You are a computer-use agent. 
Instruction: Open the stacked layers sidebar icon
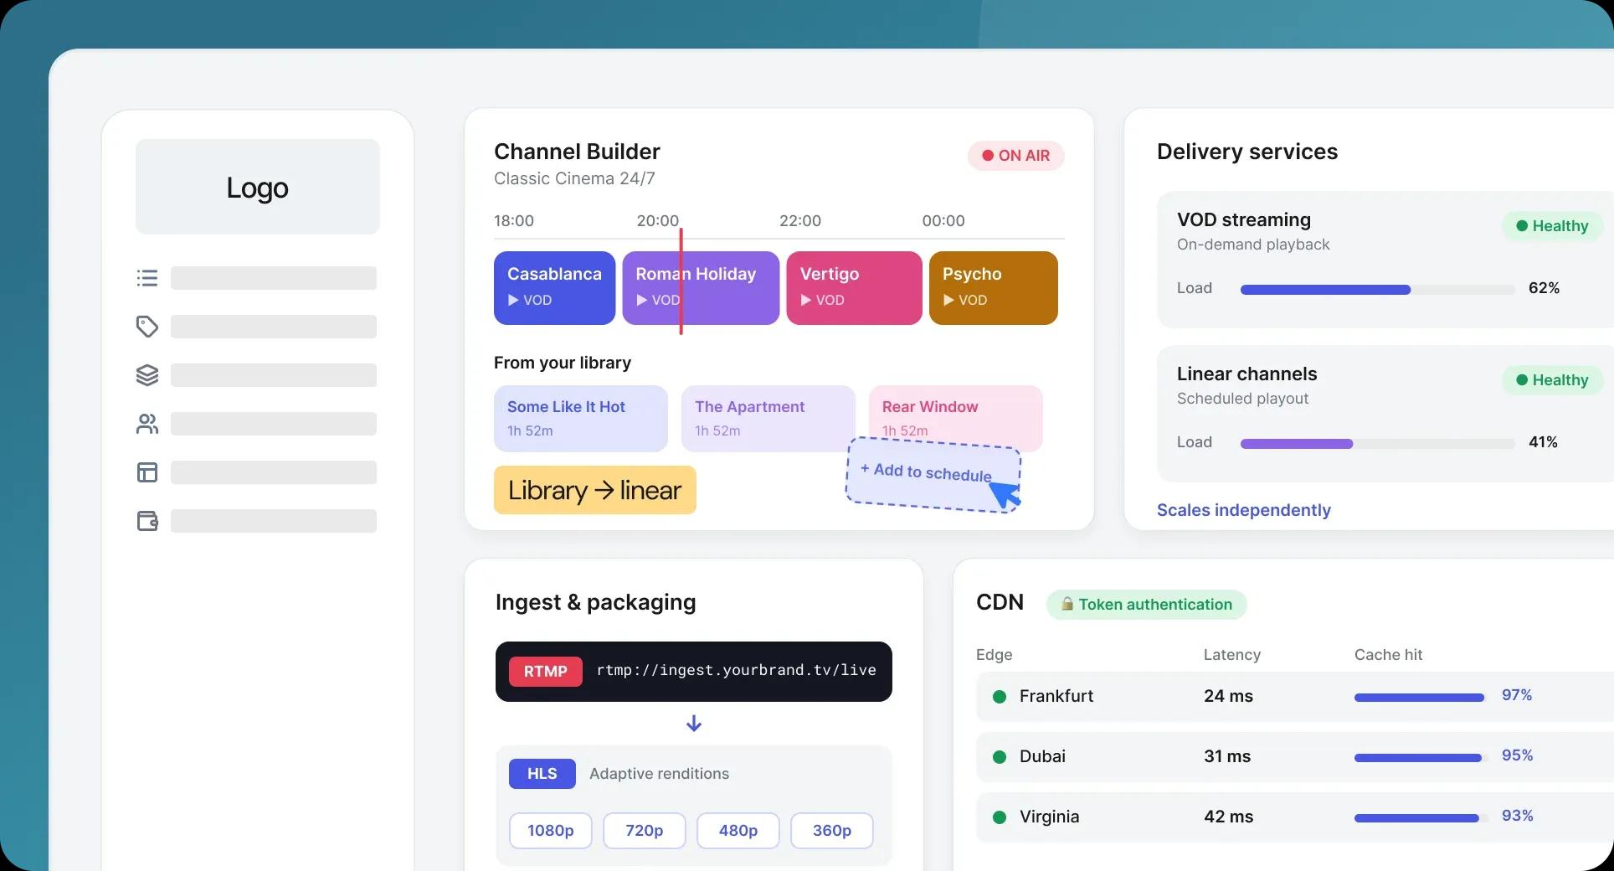[x=147, y=375]
